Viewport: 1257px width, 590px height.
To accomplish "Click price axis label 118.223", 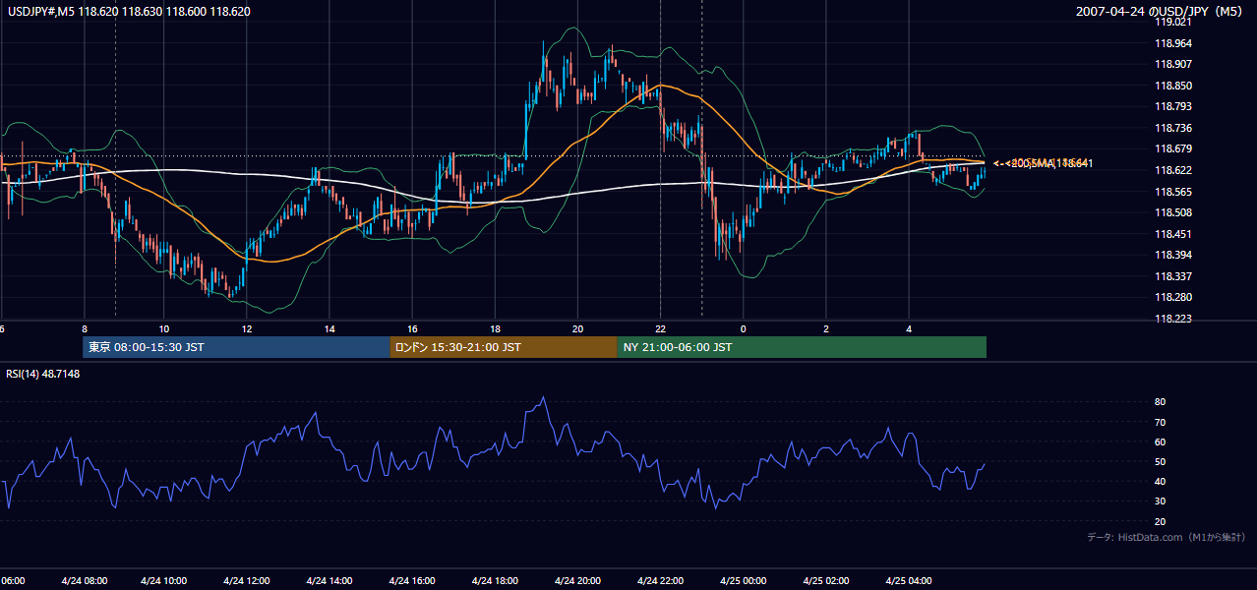I will click(x=1172, y=319).
